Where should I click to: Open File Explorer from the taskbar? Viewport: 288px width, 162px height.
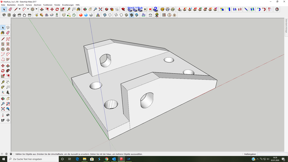(84, 159)
